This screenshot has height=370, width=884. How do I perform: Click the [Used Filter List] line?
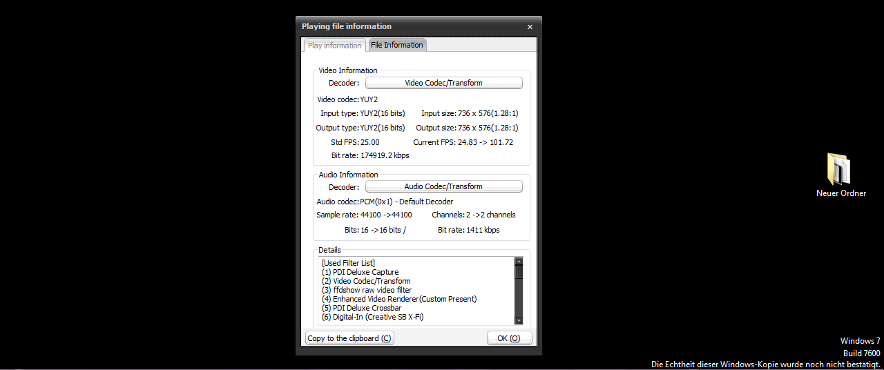pos(348,263)
